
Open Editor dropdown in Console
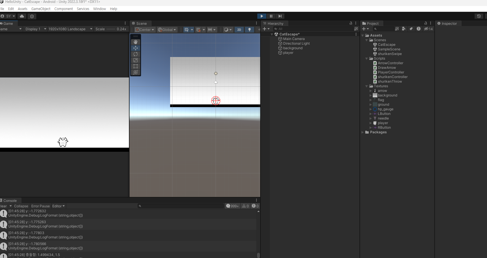pos(58,206)
